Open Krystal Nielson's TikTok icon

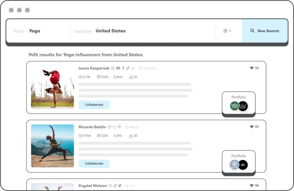click(115, 186)
